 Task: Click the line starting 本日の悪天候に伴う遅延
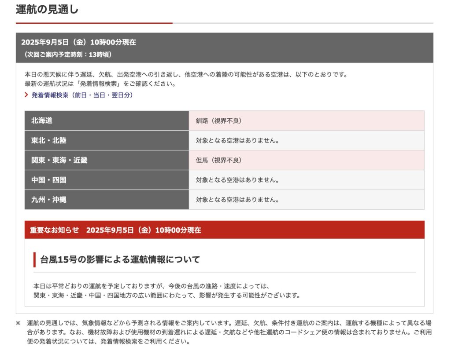[x=186, y=74]
